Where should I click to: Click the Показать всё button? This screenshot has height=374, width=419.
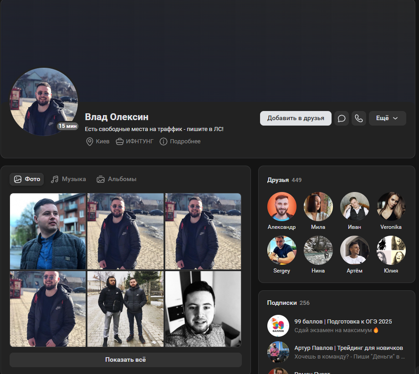126,360
